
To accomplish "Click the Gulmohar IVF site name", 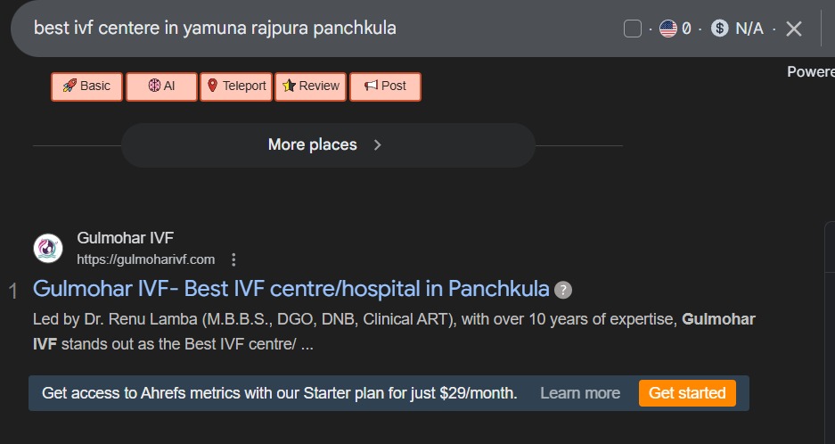I will tap(126, 238).
